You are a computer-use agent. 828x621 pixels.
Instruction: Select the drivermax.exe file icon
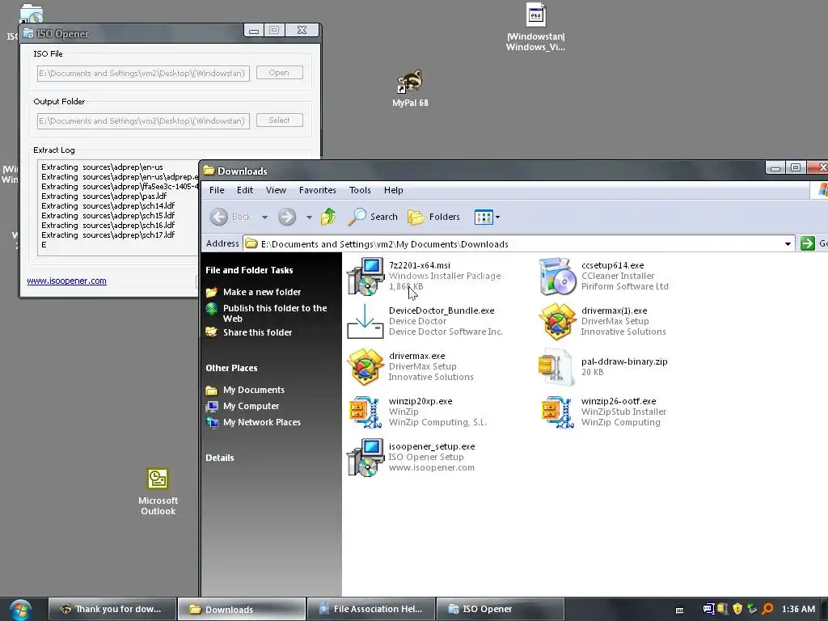(x=365, y=366)
